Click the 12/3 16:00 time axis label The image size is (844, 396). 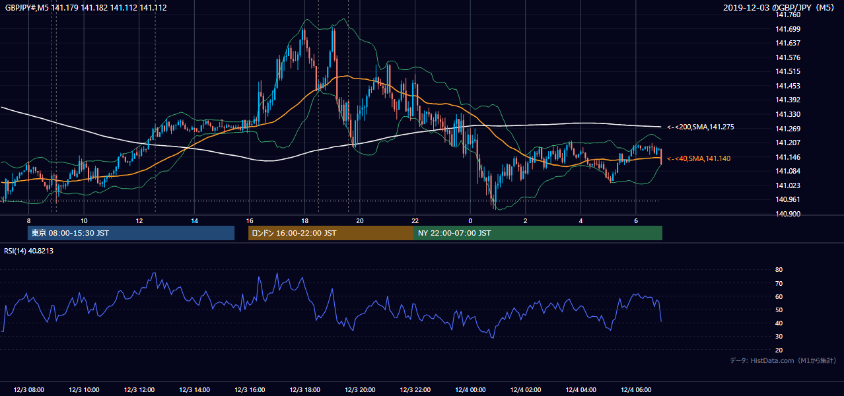[x=250, y=390]
